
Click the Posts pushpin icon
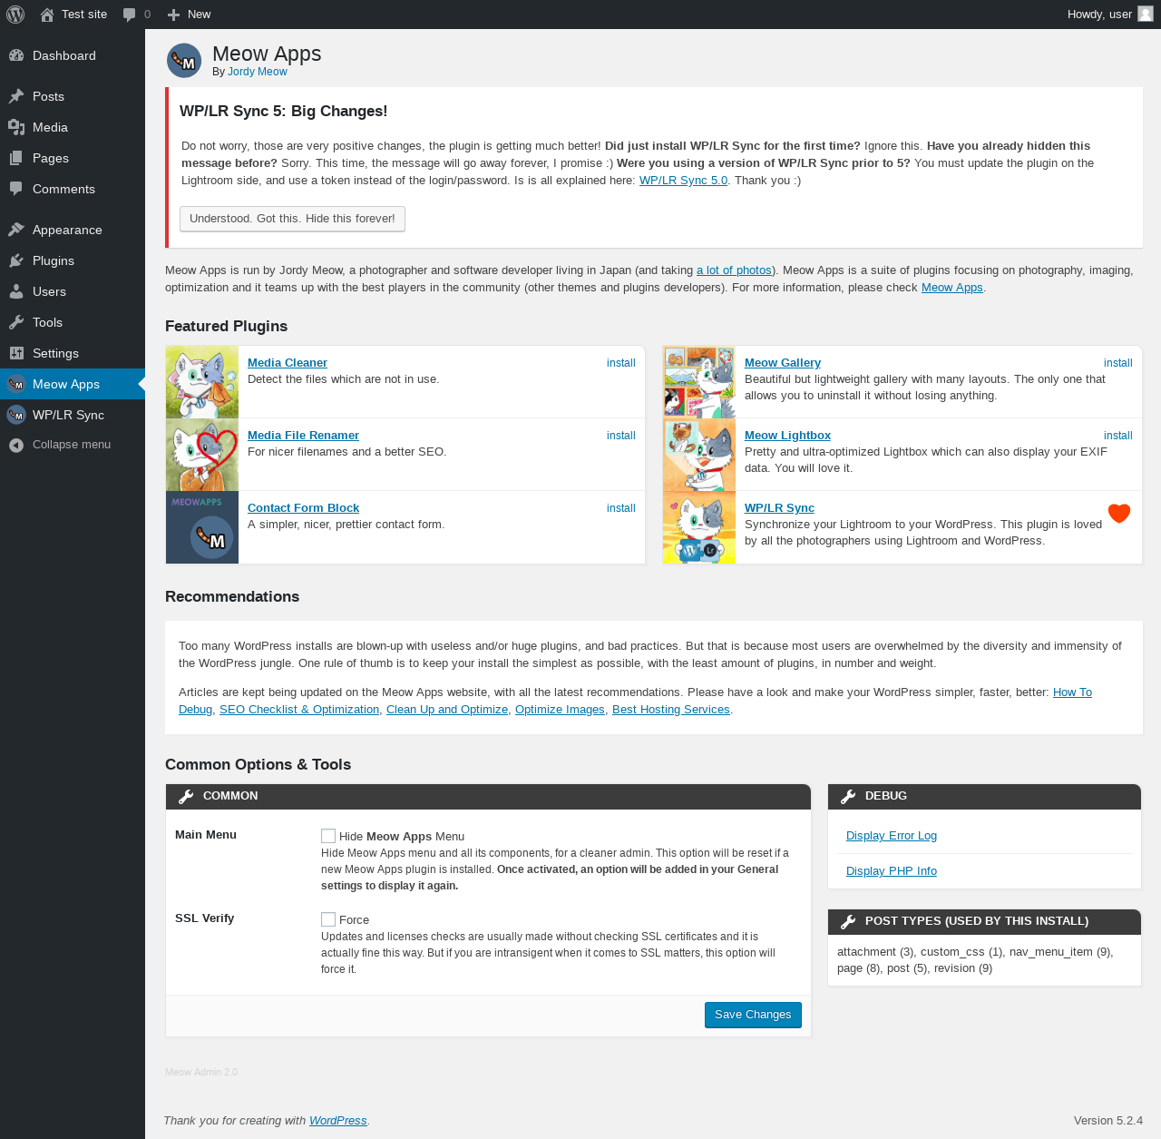16,96
